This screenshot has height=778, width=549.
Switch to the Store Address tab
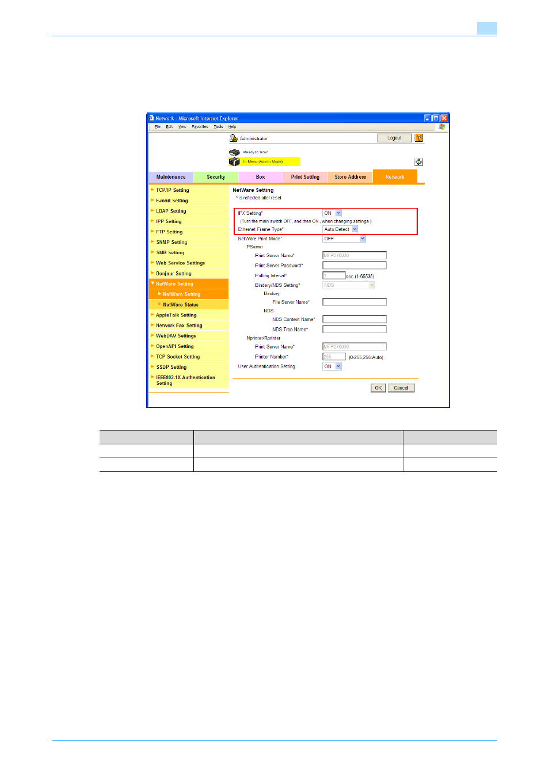coord(350,177)
